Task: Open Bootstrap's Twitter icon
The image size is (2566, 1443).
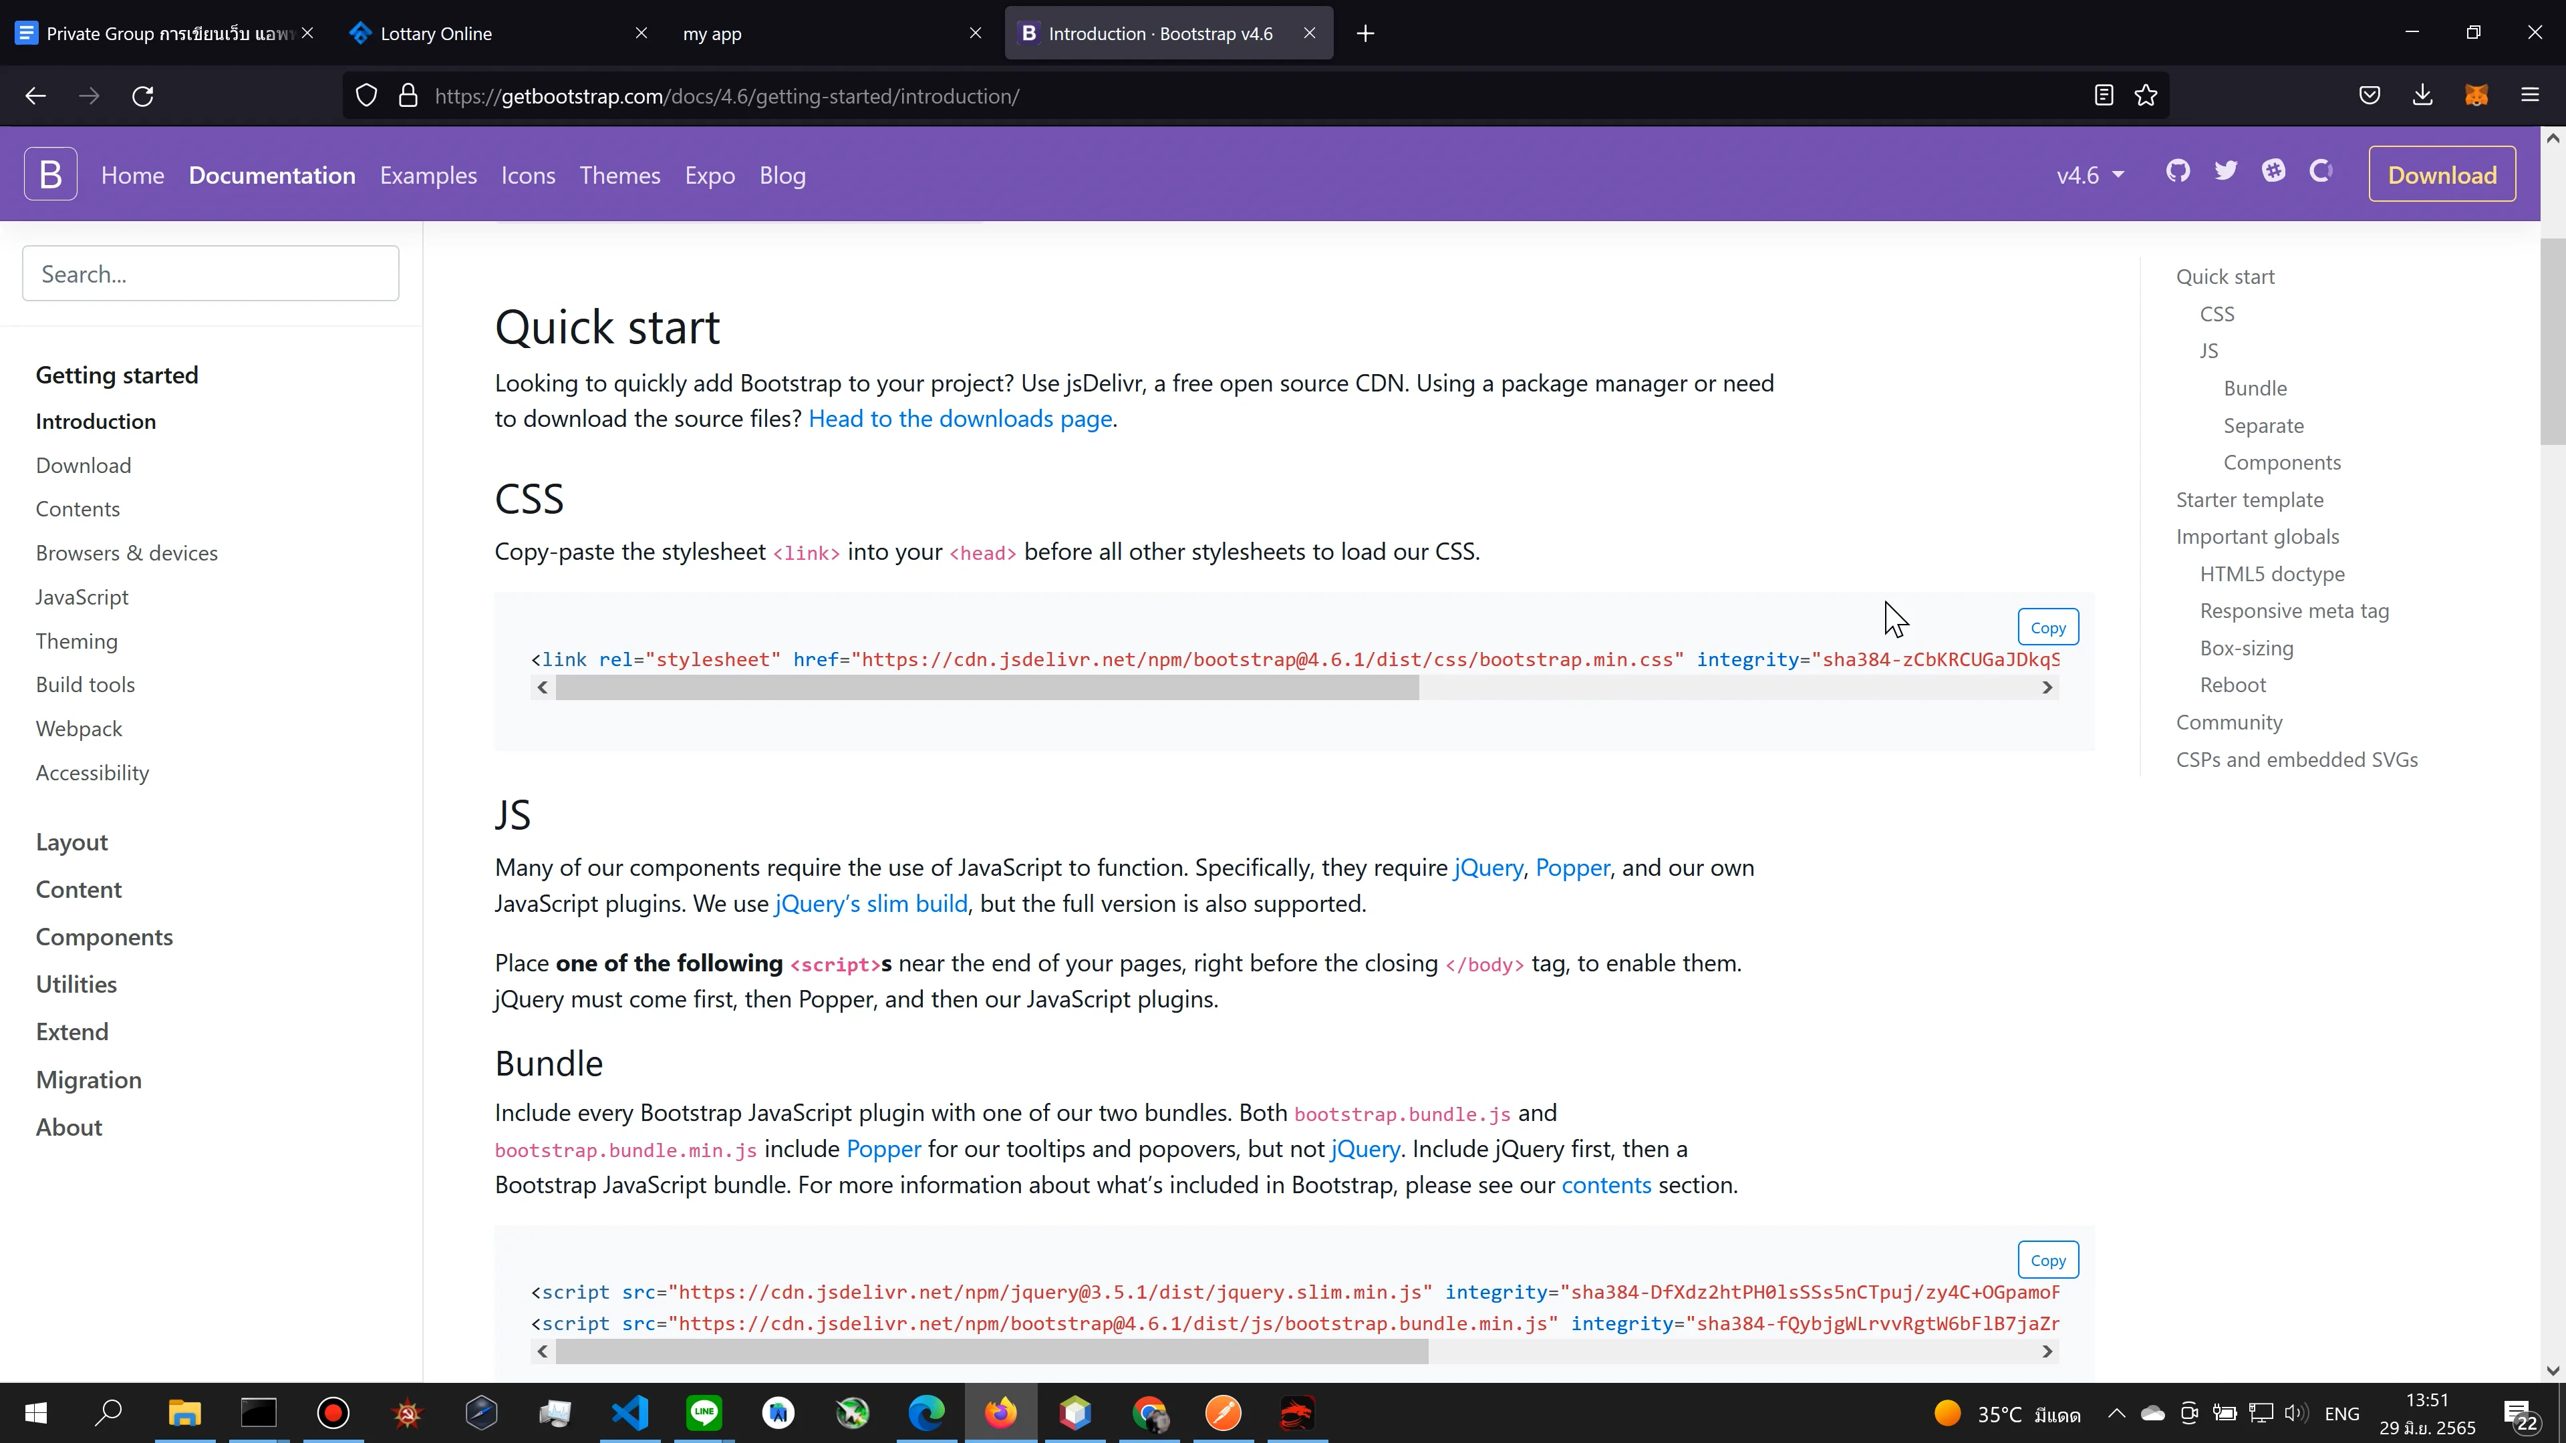Action: click(2227, 171)
